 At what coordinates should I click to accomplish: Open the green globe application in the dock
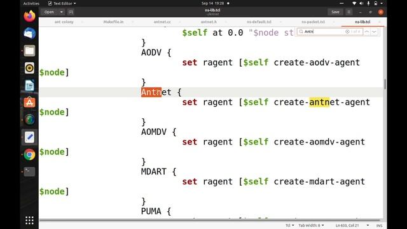(29, 120)
